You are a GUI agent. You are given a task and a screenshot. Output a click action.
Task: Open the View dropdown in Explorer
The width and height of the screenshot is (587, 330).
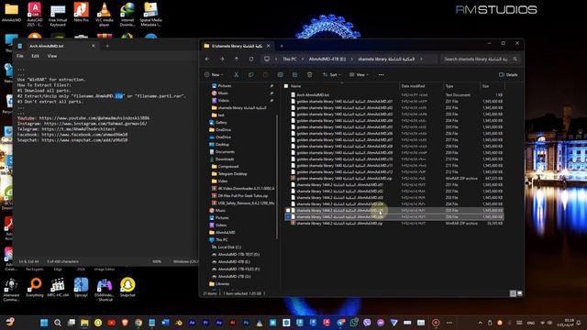coord(359,75)
